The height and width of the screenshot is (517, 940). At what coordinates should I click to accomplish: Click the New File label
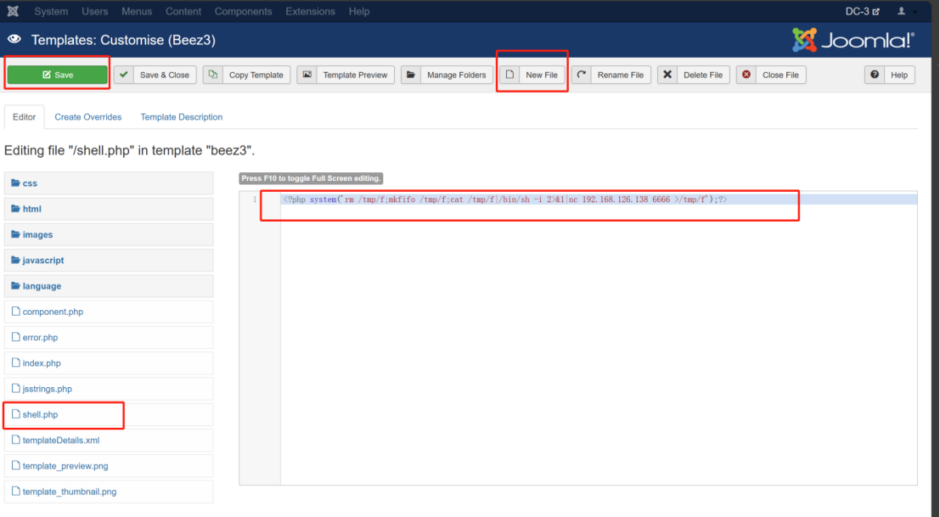click(x=542, y=75)
